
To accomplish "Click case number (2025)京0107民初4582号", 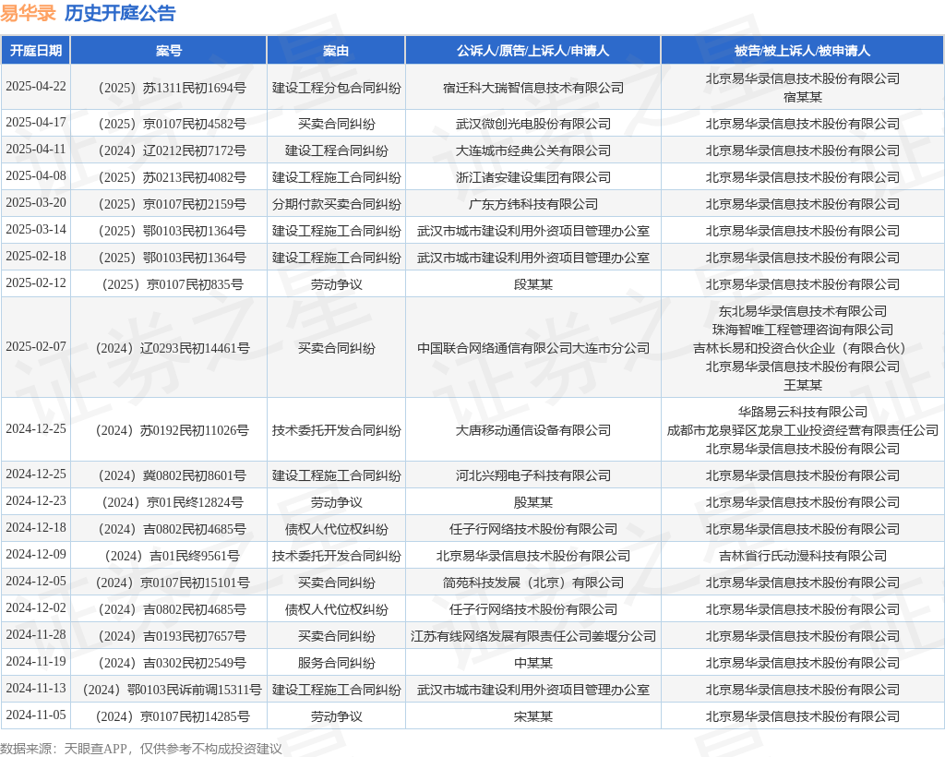I will coord(169,124).
